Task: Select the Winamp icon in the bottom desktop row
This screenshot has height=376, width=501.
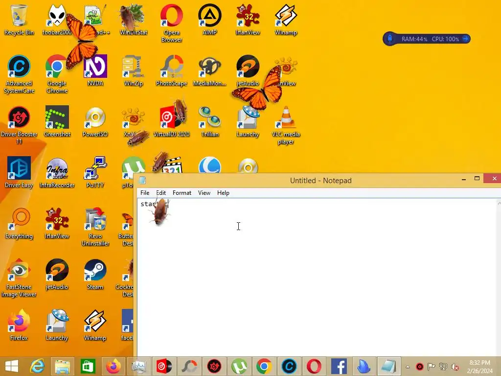Action: click(x=95, y=325)
